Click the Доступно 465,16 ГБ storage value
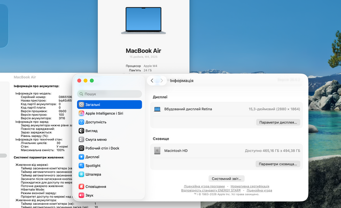The height and width of the screenshot is (208, 341). coord(273,150)
